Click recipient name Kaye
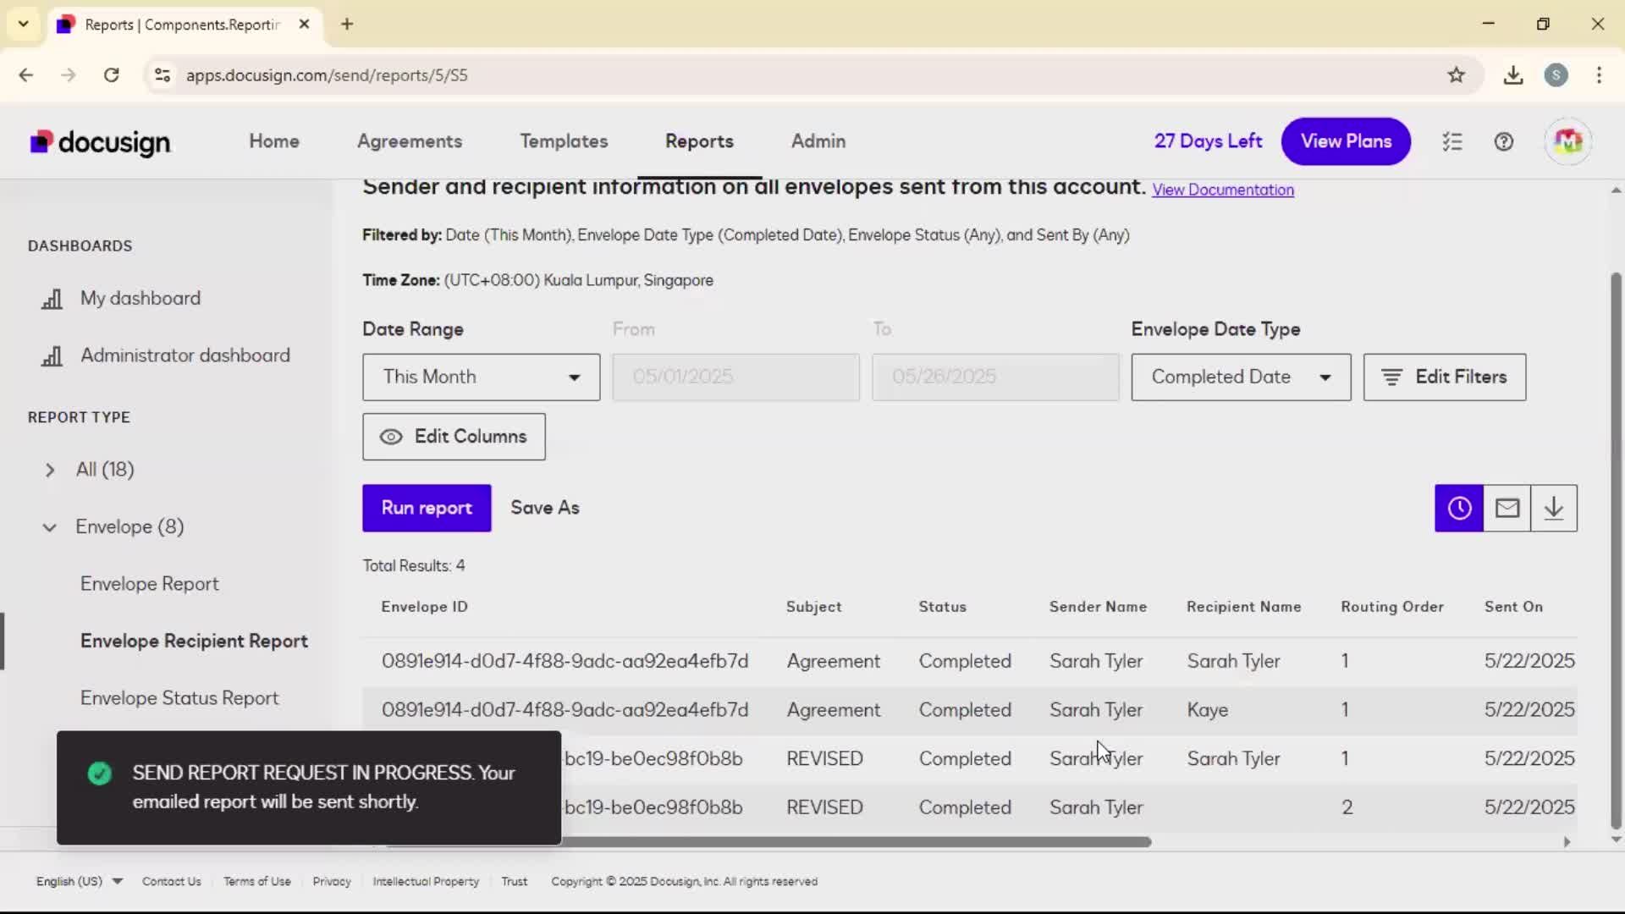 point(1207,710)
